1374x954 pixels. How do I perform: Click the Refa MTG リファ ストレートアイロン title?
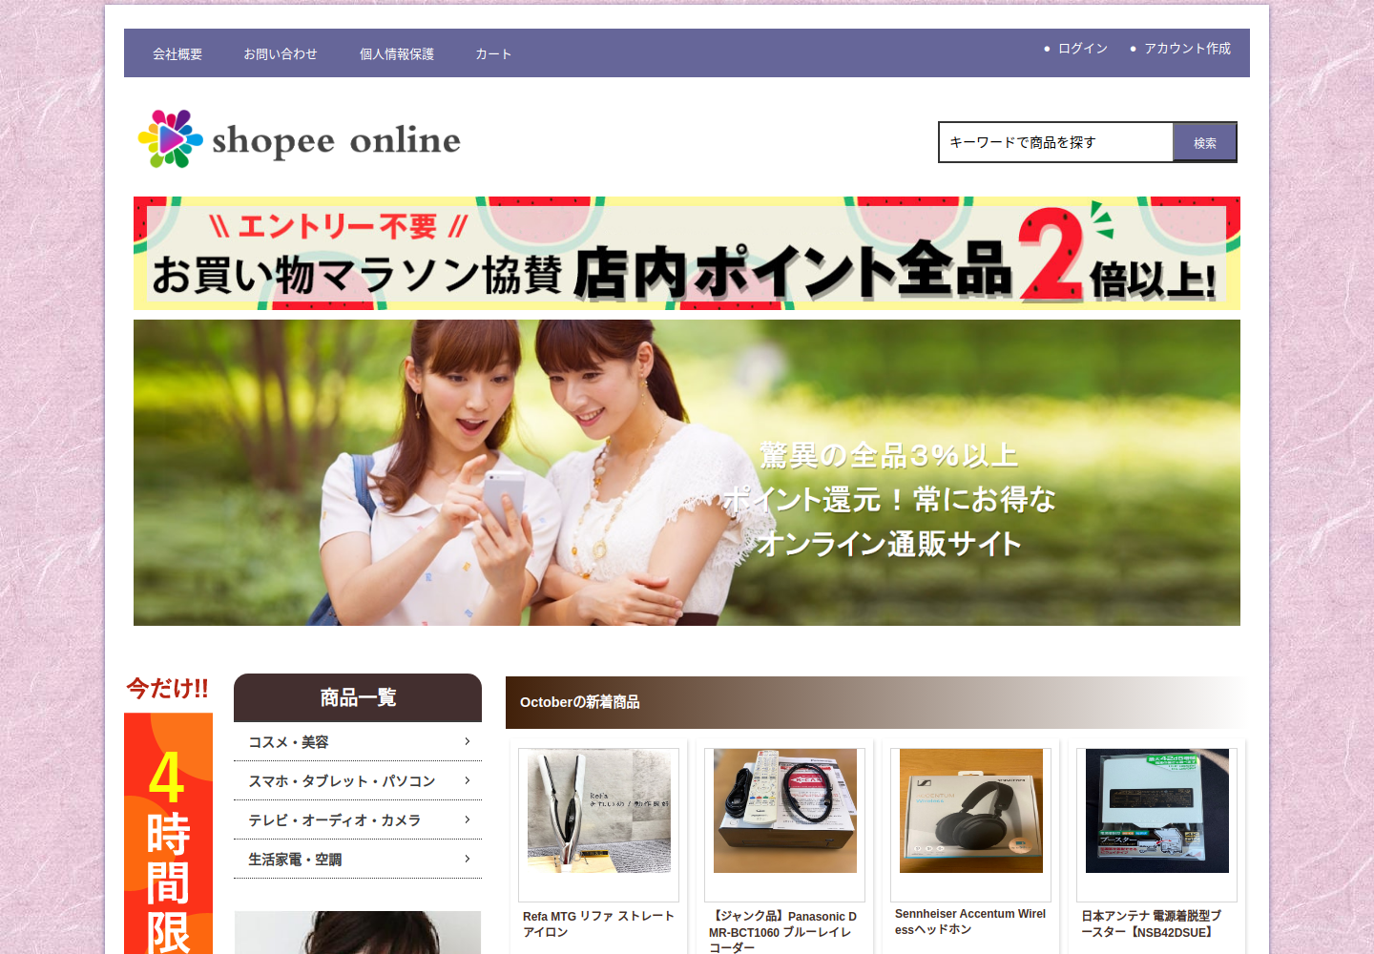(x=598, y=924)
